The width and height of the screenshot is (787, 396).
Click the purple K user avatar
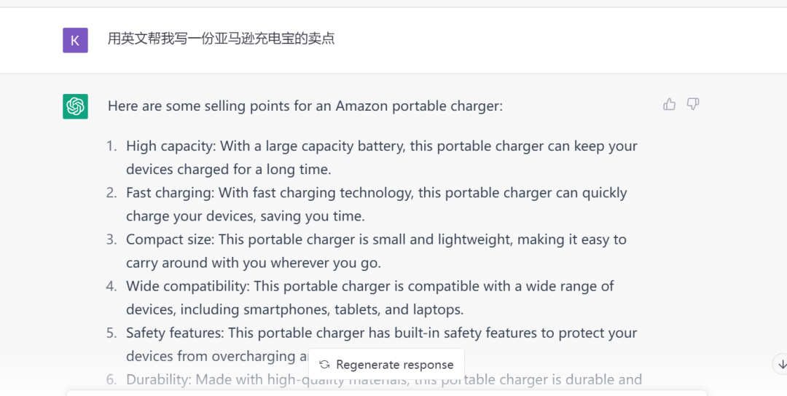[75, 40]
